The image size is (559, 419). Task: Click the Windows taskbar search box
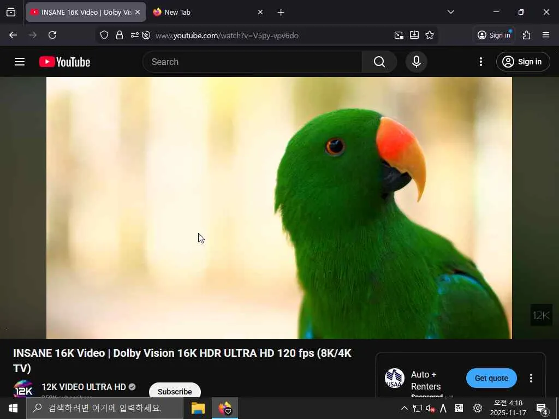pos(105,408)
